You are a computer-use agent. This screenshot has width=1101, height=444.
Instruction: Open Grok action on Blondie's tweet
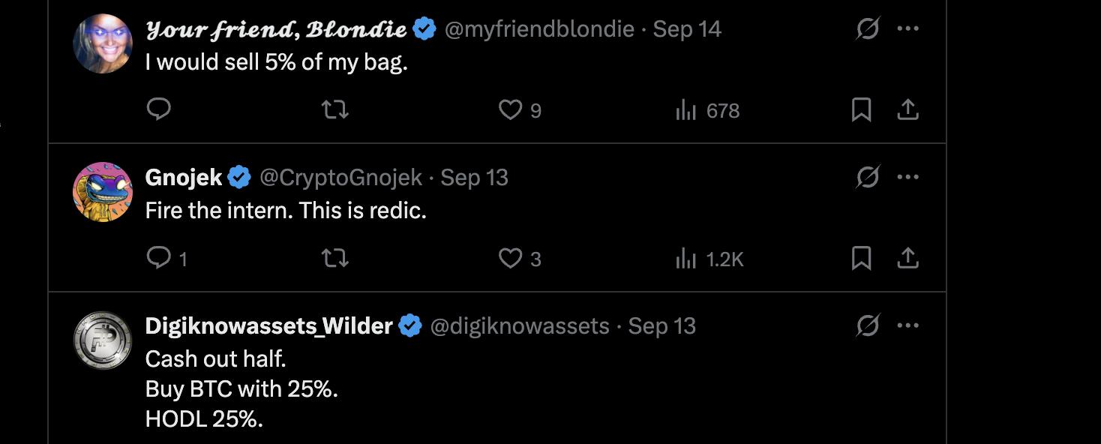pyautogui.click(x=868, y=29)
